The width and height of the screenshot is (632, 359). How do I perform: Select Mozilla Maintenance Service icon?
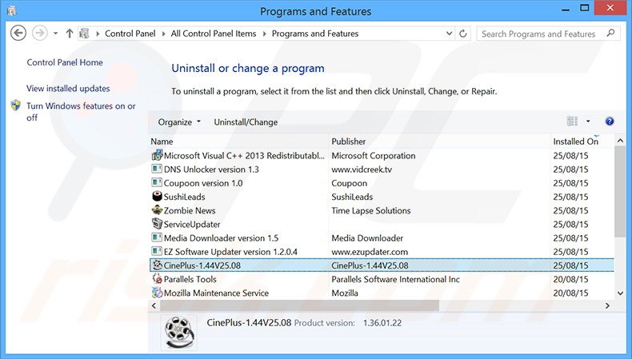pos(157,292)
